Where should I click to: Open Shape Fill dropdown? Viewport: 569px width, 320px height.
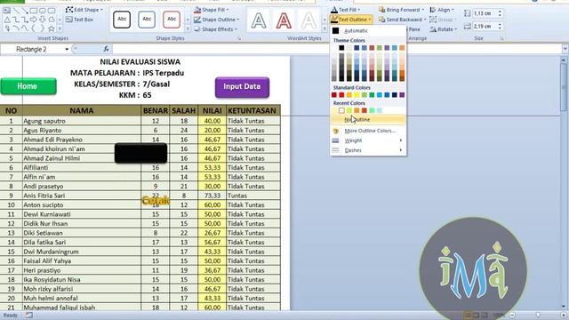[212, 10]
